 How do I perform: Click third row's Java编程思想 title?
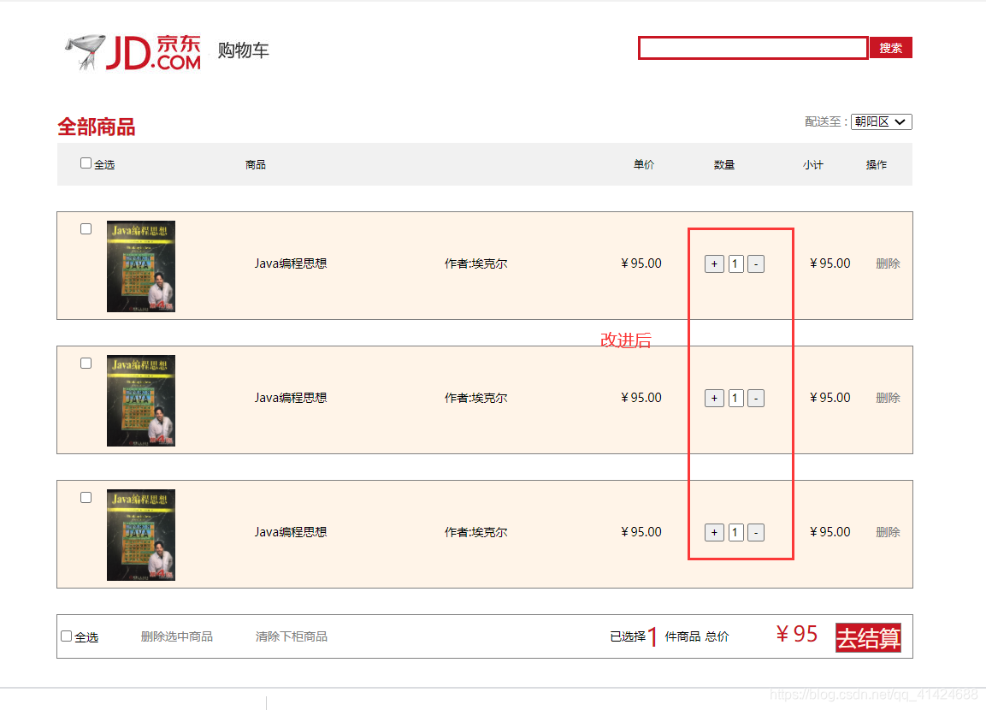[291, 532]
